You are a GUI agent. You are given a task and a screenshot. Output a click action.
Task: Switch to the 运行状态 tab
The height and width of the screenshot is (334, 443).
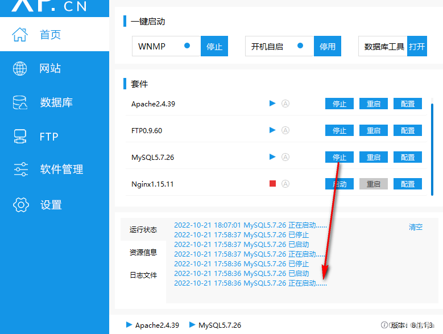[x=143, y=229]
